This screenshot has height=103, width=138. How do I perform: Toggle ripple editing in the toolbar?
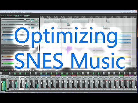click(20, 15)
